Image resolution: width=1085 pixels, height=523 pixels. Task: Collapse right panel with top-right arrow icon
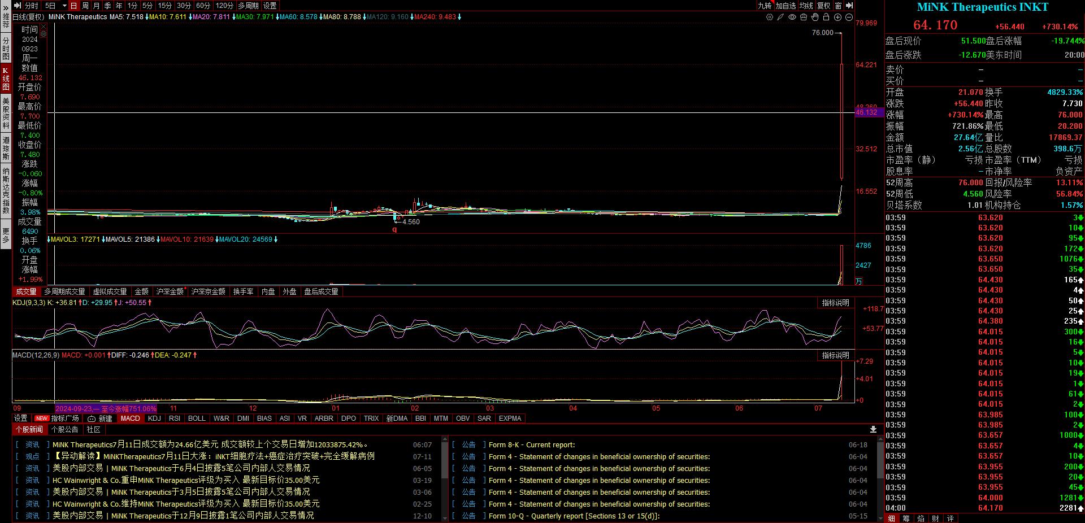pos(849,6)
